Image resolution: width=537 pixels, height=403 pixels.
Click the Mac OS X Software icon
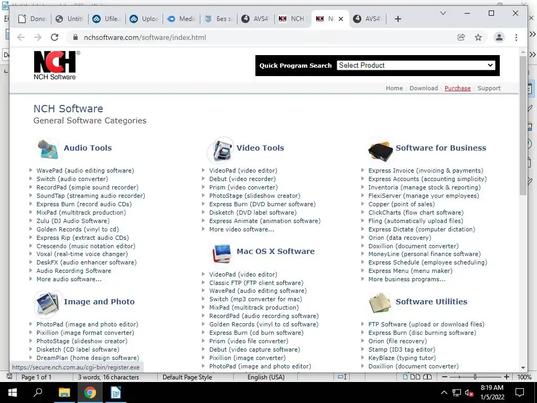222,253
